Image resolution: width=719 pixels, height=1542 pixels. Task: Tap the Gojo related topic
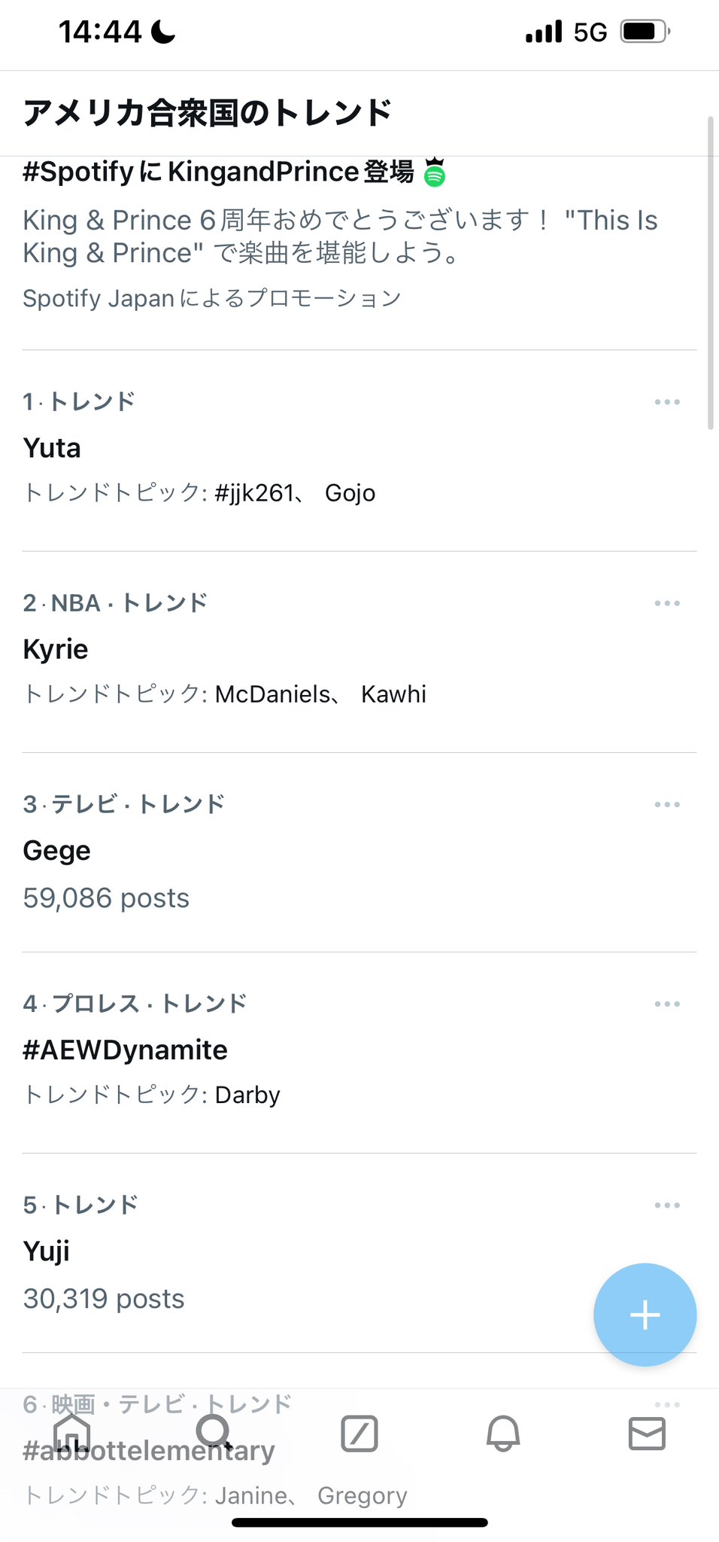350,493
